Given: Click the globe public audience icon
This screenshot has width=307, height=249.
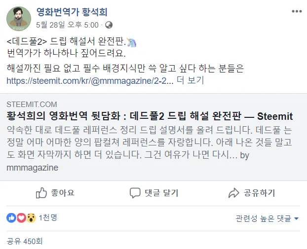Looking at the screenshot, I should [x=109, y=25].
